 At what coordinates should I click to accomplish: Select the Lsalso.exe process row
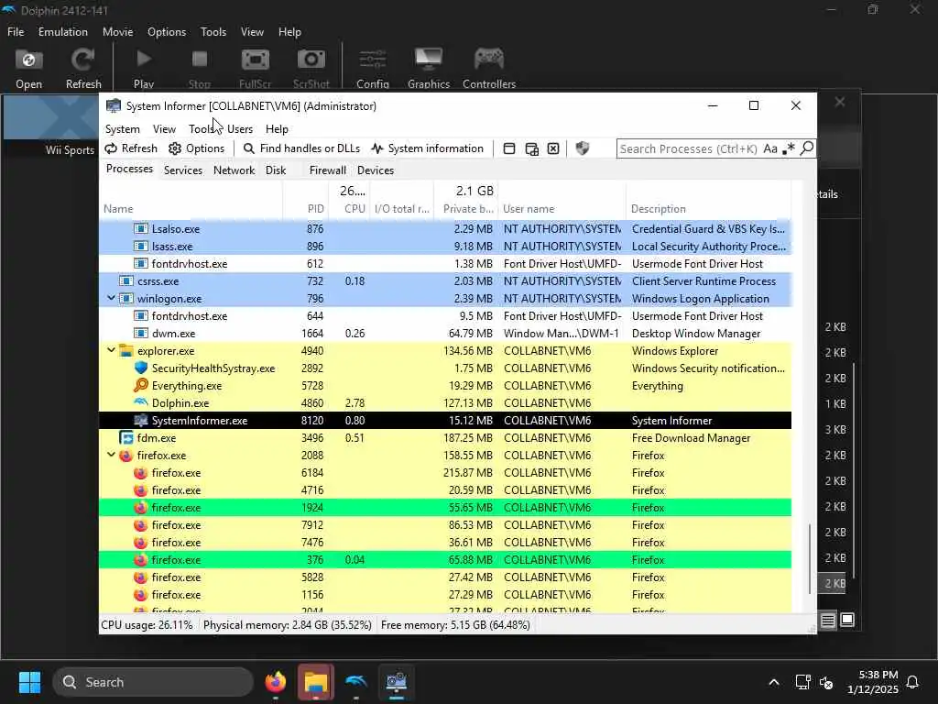(x=445, y=228)
